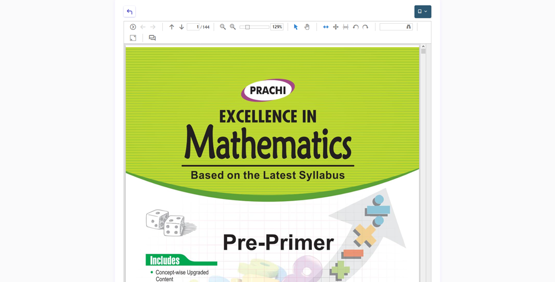555x282 pixels.
Task: Jump to previous page with up arrow
Action: [x=172, y=27]
